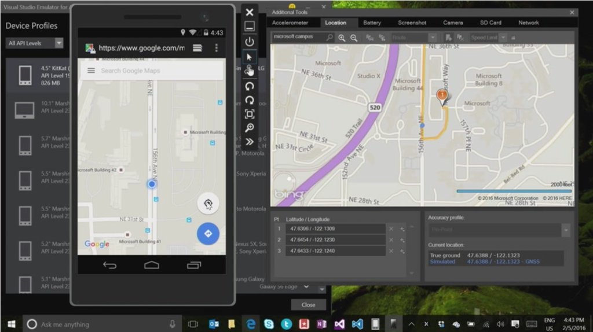The image size is (593, 332).
Task: Click point 2 coordinates 47.6454 / -122.1230
Action: tap(335, 240)
